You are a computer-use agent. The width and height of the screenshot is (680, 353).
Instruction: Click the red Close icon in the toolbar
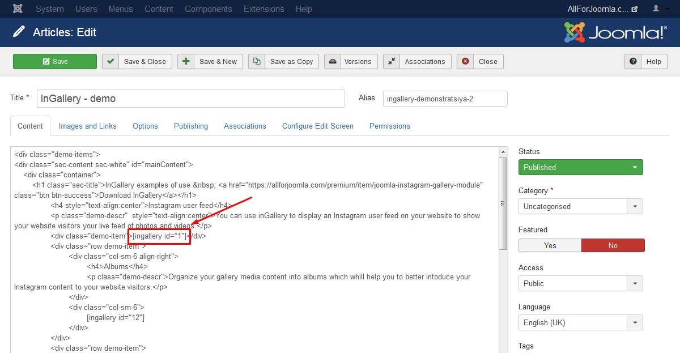pos(465,62)
